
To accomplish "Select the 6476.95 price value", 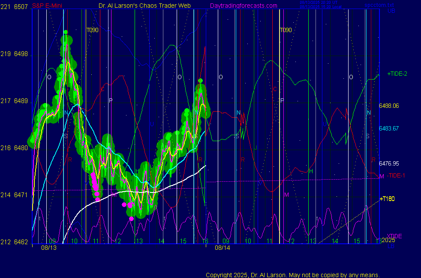I will (389, 163).
